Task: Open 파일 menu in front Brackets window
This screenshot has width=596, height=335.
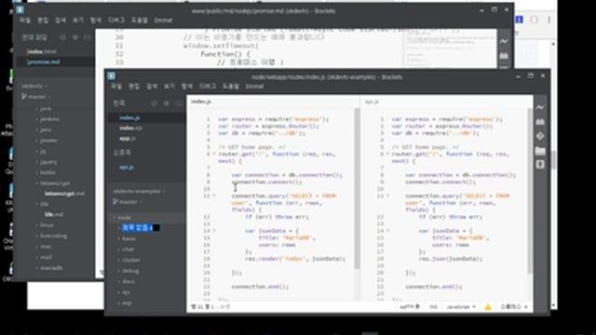Action: [116, 87]
